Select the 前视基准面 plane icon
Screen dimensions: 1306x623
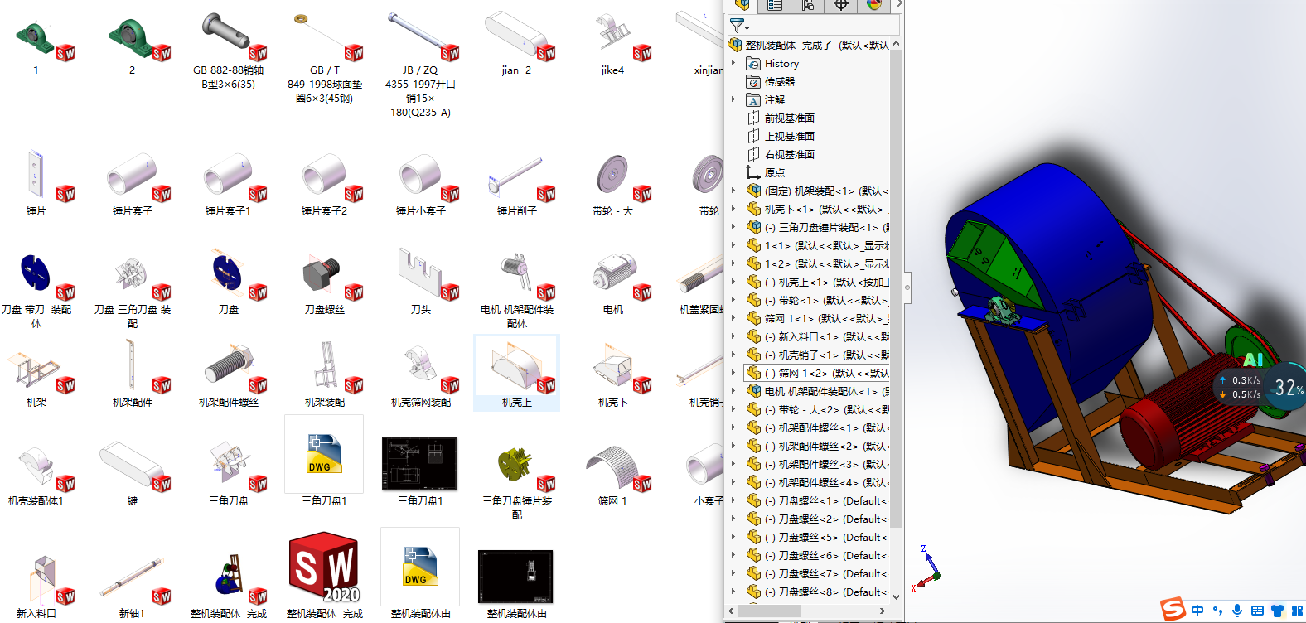(753, 118)
